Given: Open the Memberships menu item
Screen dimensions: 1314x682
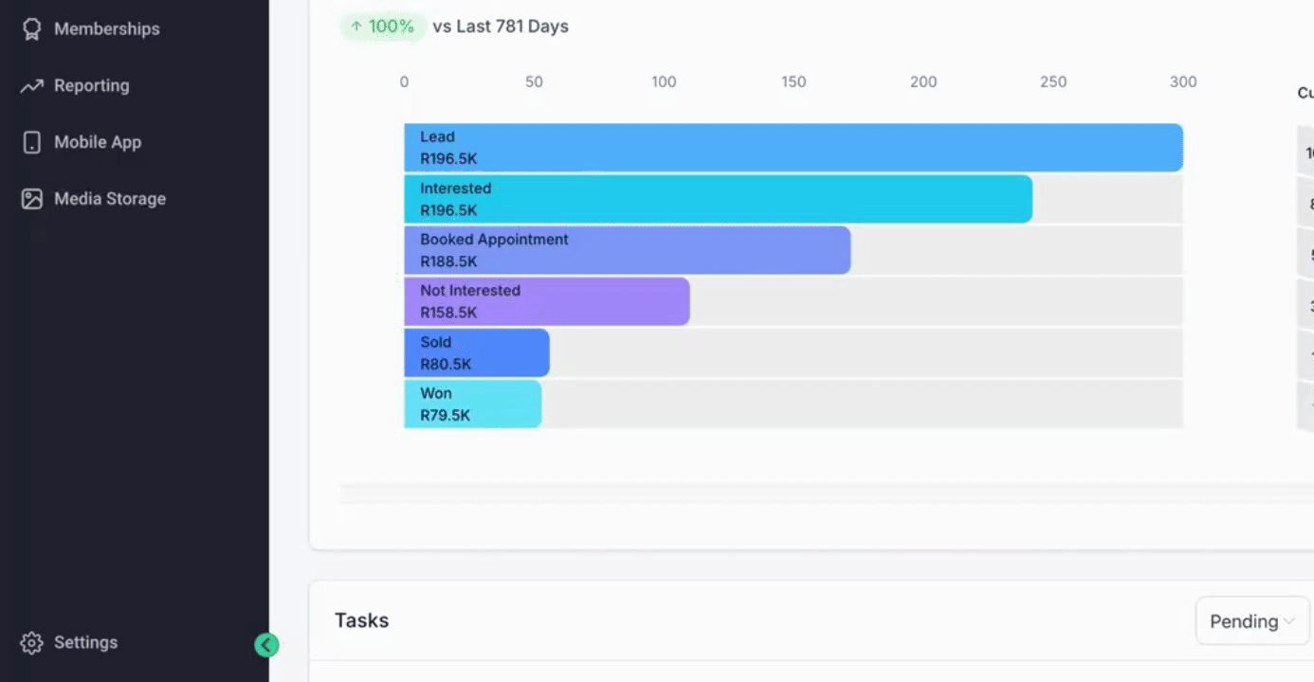Looking at the screenshot, I should tap(106, 29).
